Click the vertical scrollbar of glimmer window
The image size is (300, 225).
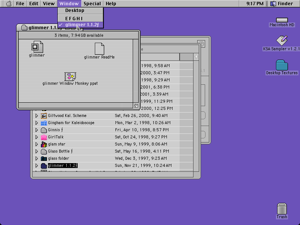[136, 71]
